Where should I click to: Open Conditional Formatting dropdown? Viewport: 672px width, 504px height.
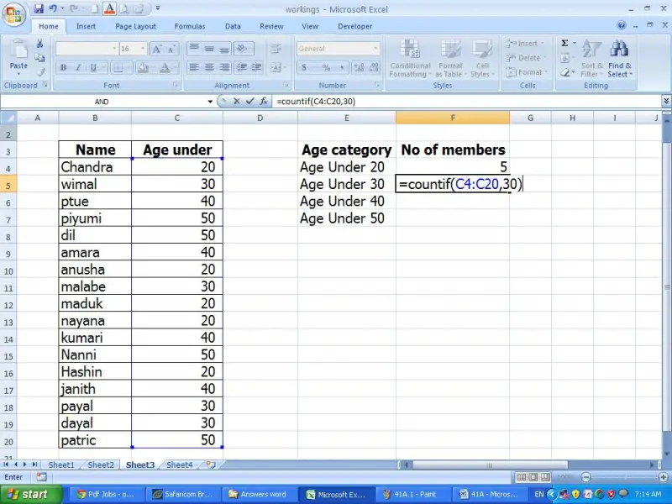point(410,59)
